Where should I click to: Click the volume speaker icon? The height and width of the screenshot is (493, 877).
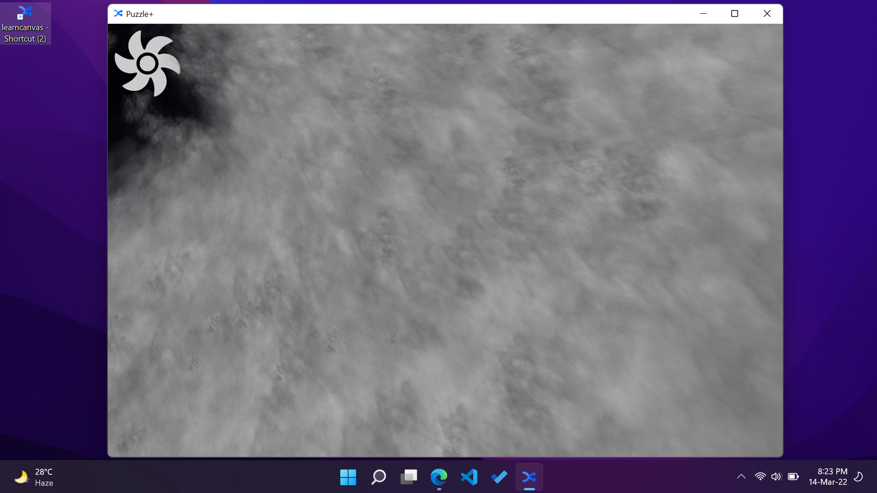point(776,477)
